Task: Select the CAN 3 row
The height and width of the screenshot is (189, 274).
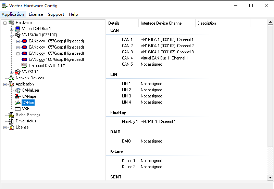Action: [158, 52]
